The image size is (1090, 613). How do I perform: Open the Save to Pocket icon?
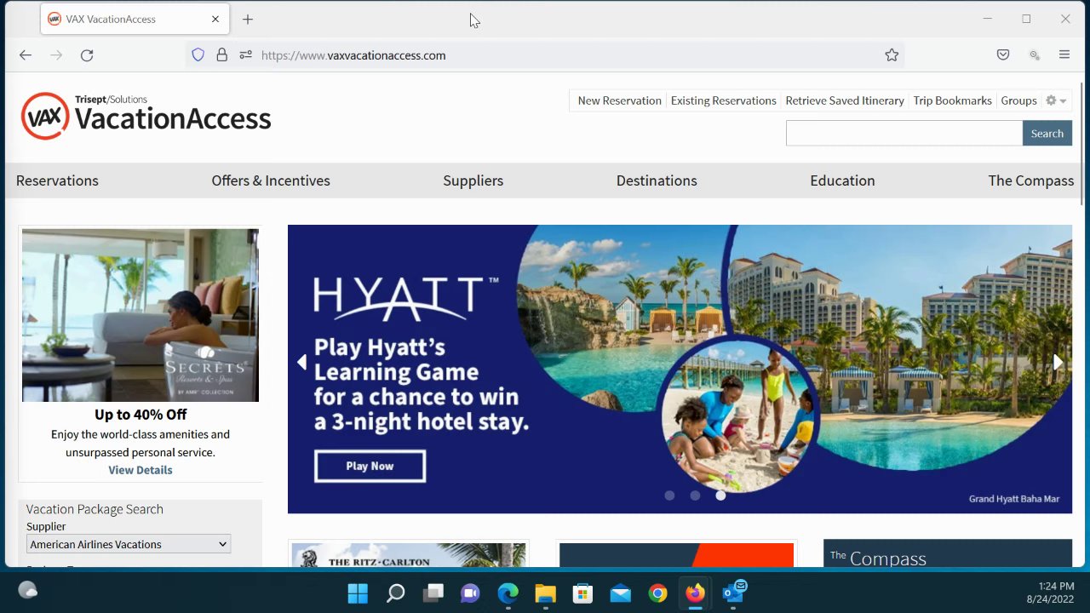(1003, 55)
